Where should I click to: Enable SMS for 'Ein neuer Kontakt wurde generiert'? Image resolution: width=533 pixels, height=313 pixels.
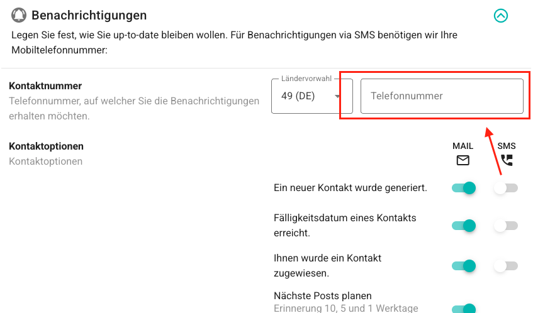click(x=506, y=188)
